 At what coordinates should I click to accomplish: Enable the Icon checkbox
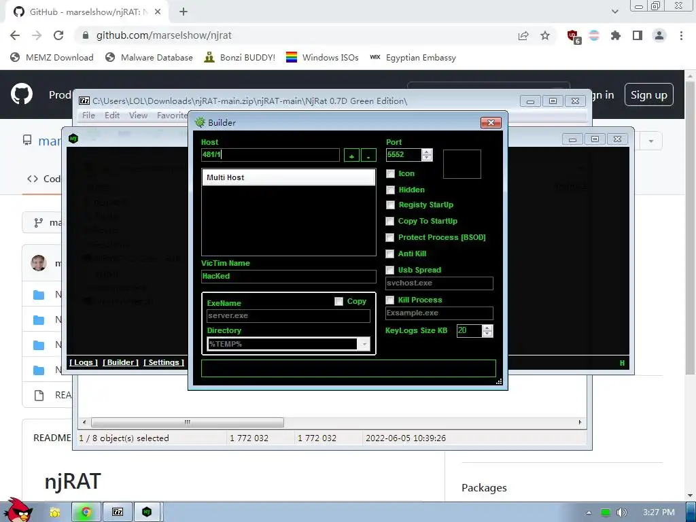point(391,173)
